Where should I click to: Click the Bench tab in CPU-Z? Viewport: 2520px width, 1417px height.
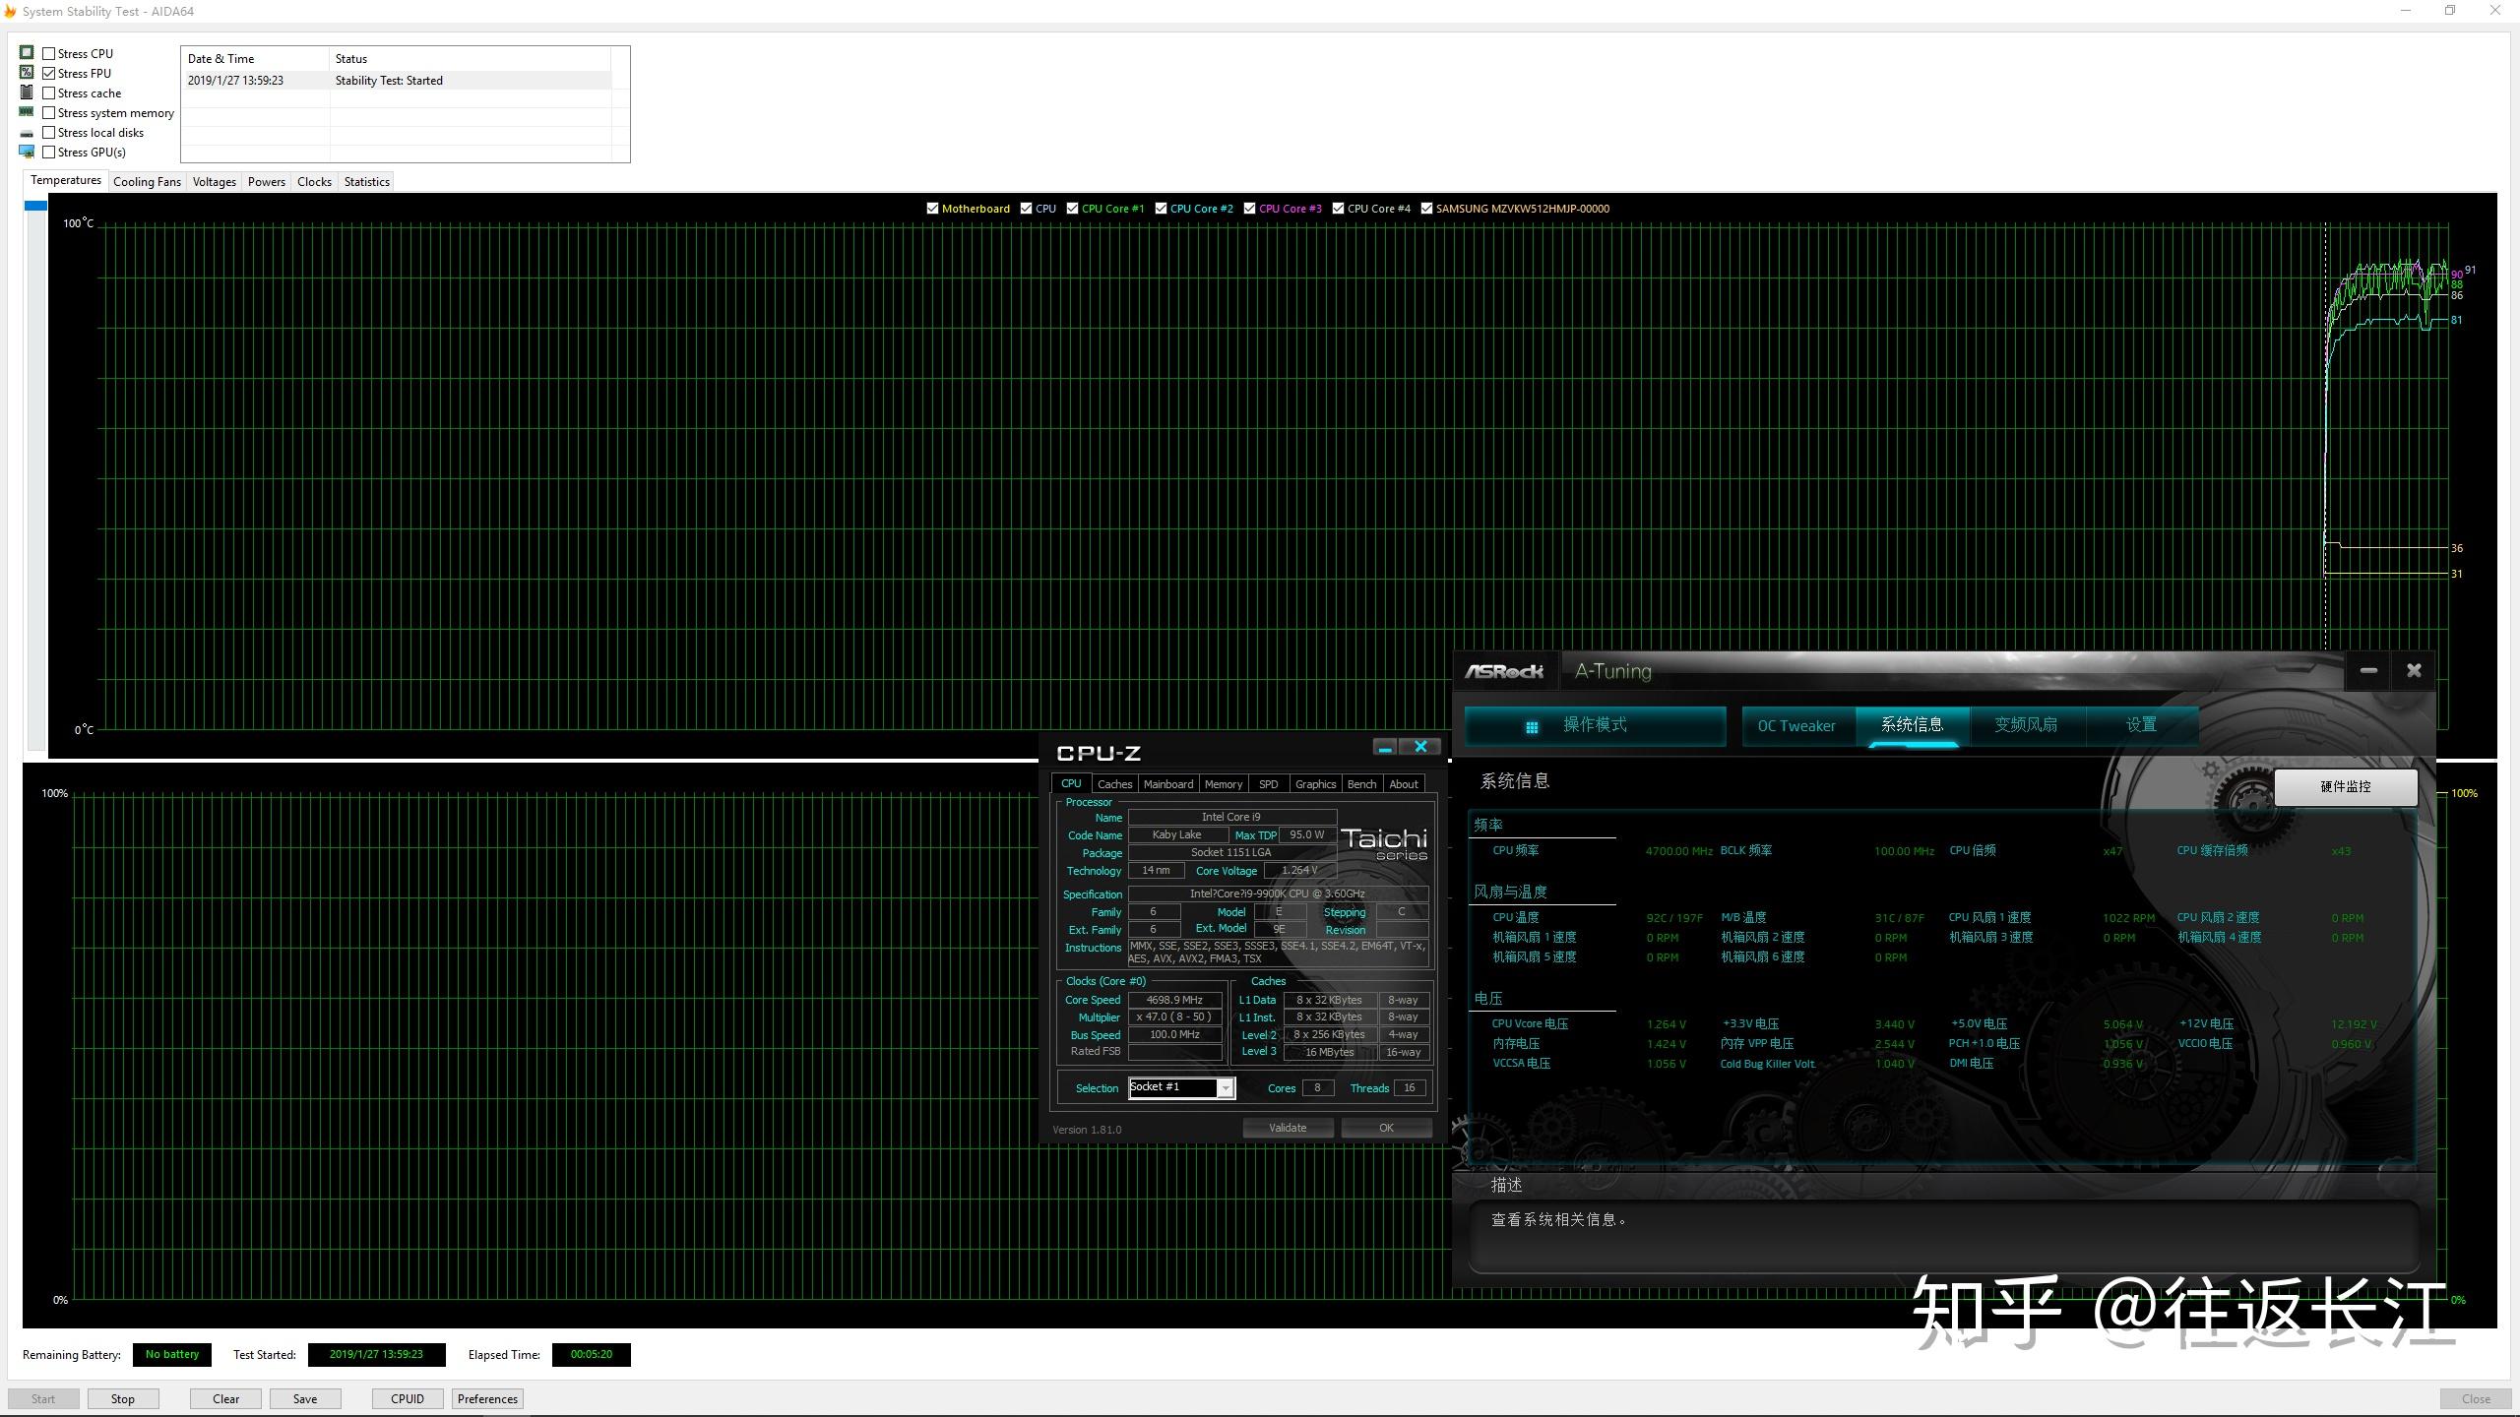point(1362,783)
